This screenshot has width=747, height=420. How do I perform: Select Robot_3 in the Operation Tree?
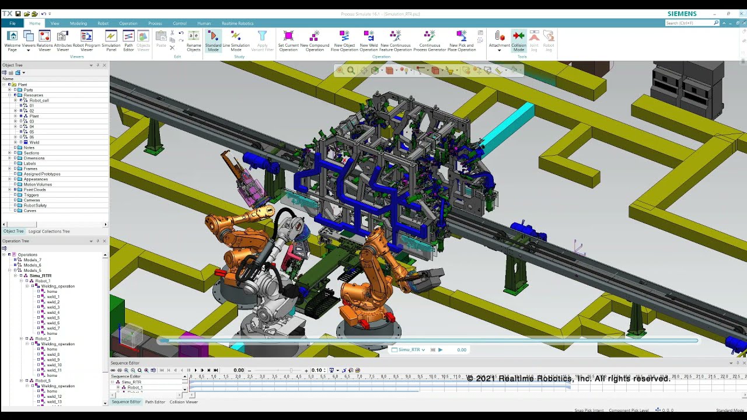click(43, 339)
